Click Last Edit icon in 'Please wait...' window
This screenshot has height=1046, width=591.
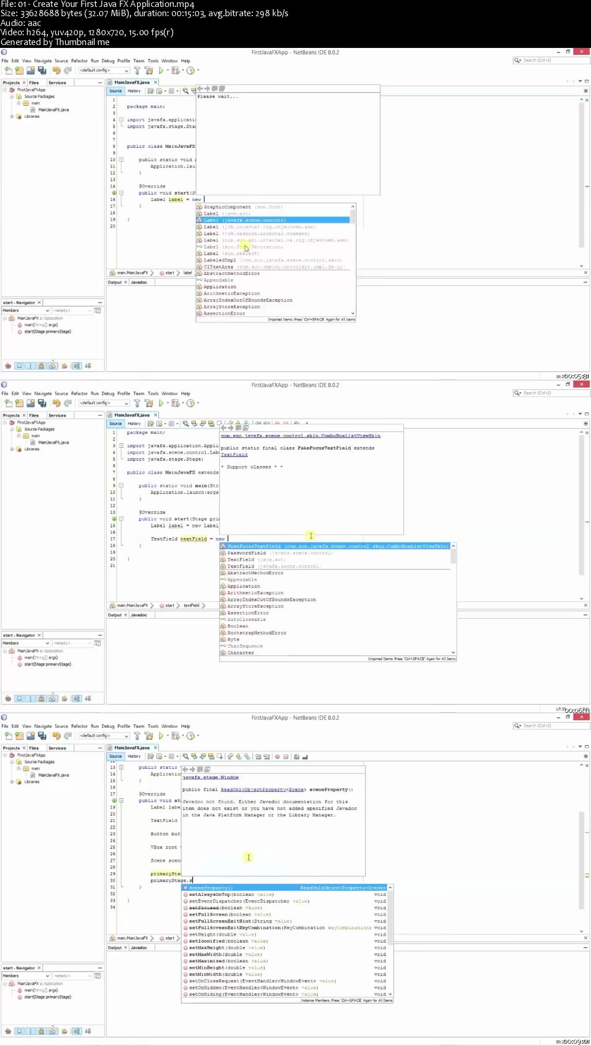pos(151,91)
